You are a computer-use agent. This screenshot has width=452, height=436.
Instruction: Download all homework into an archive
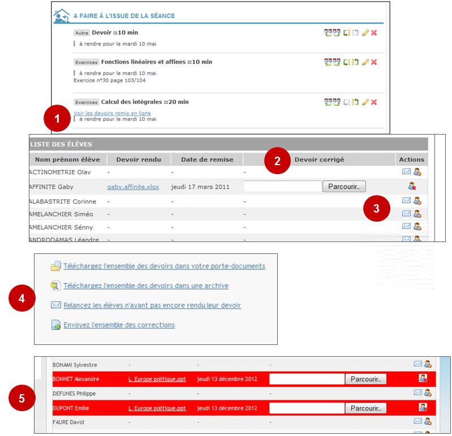coord(146,286)
